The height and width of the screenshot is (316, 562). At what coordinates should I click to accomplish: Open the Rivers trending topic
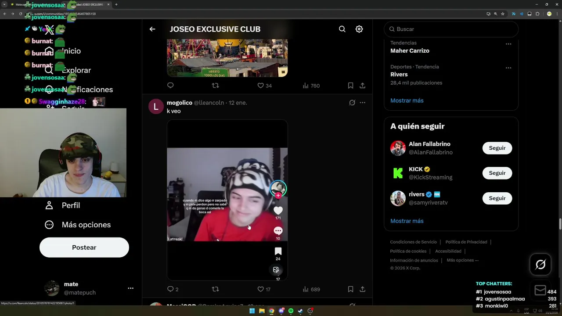[399, 75]
